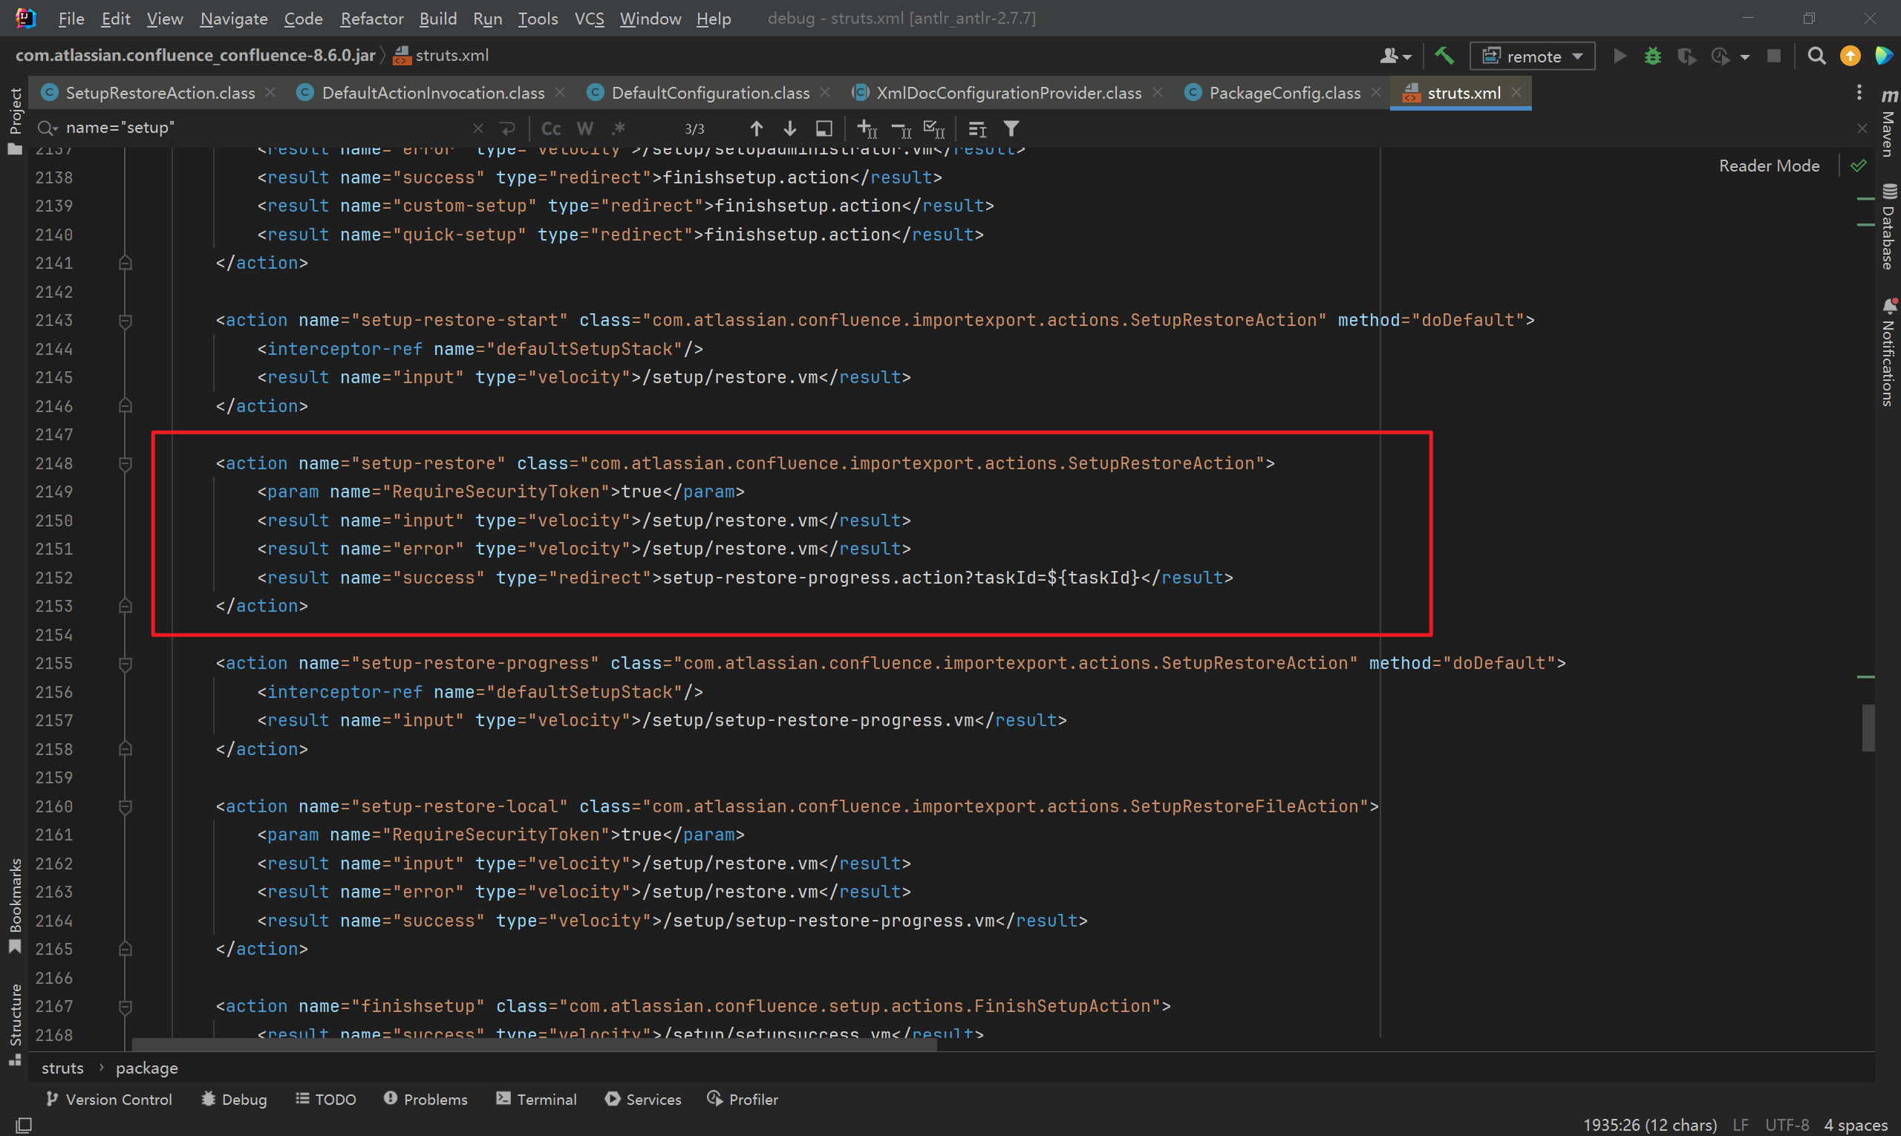
Task: Open Version Control tool window
Action: click(108, 1100)
